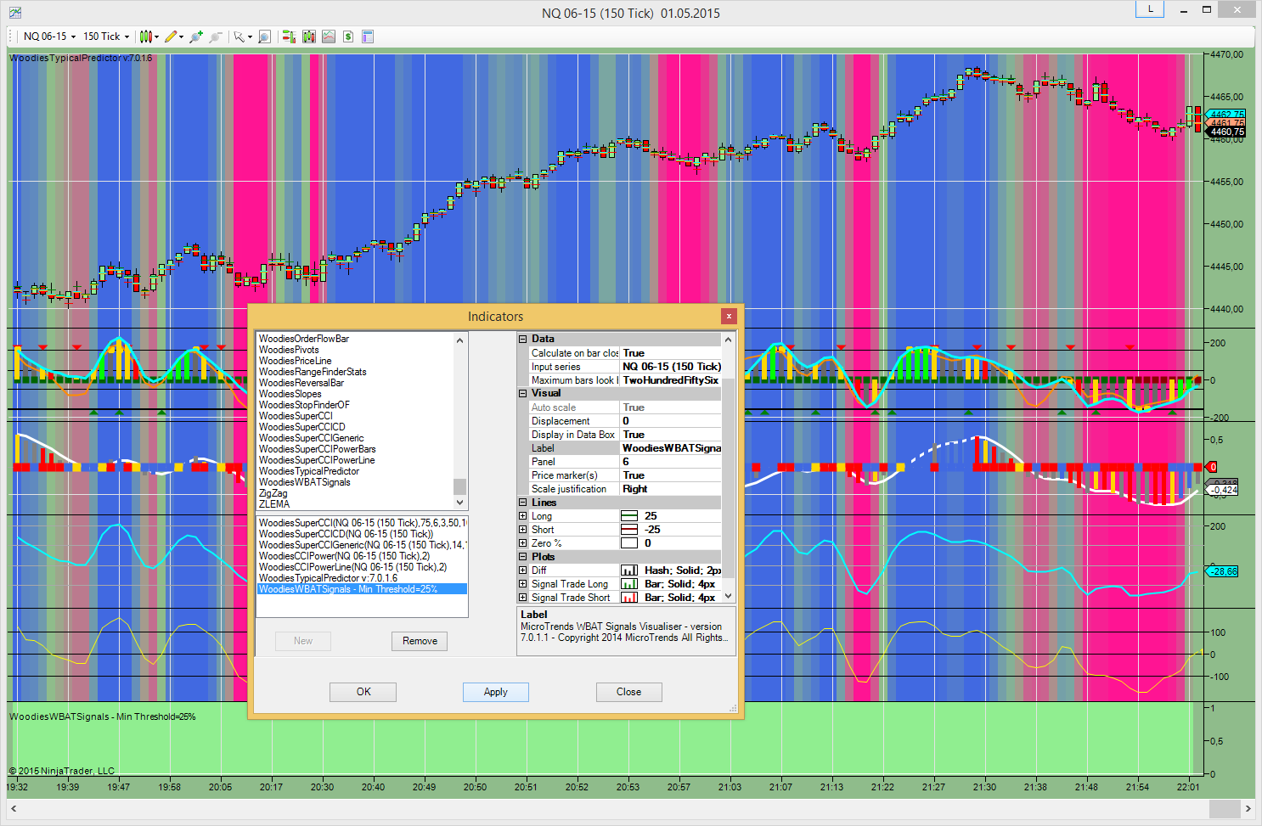Click the Apply button
1262x826 pixels.
click(495, 692)
